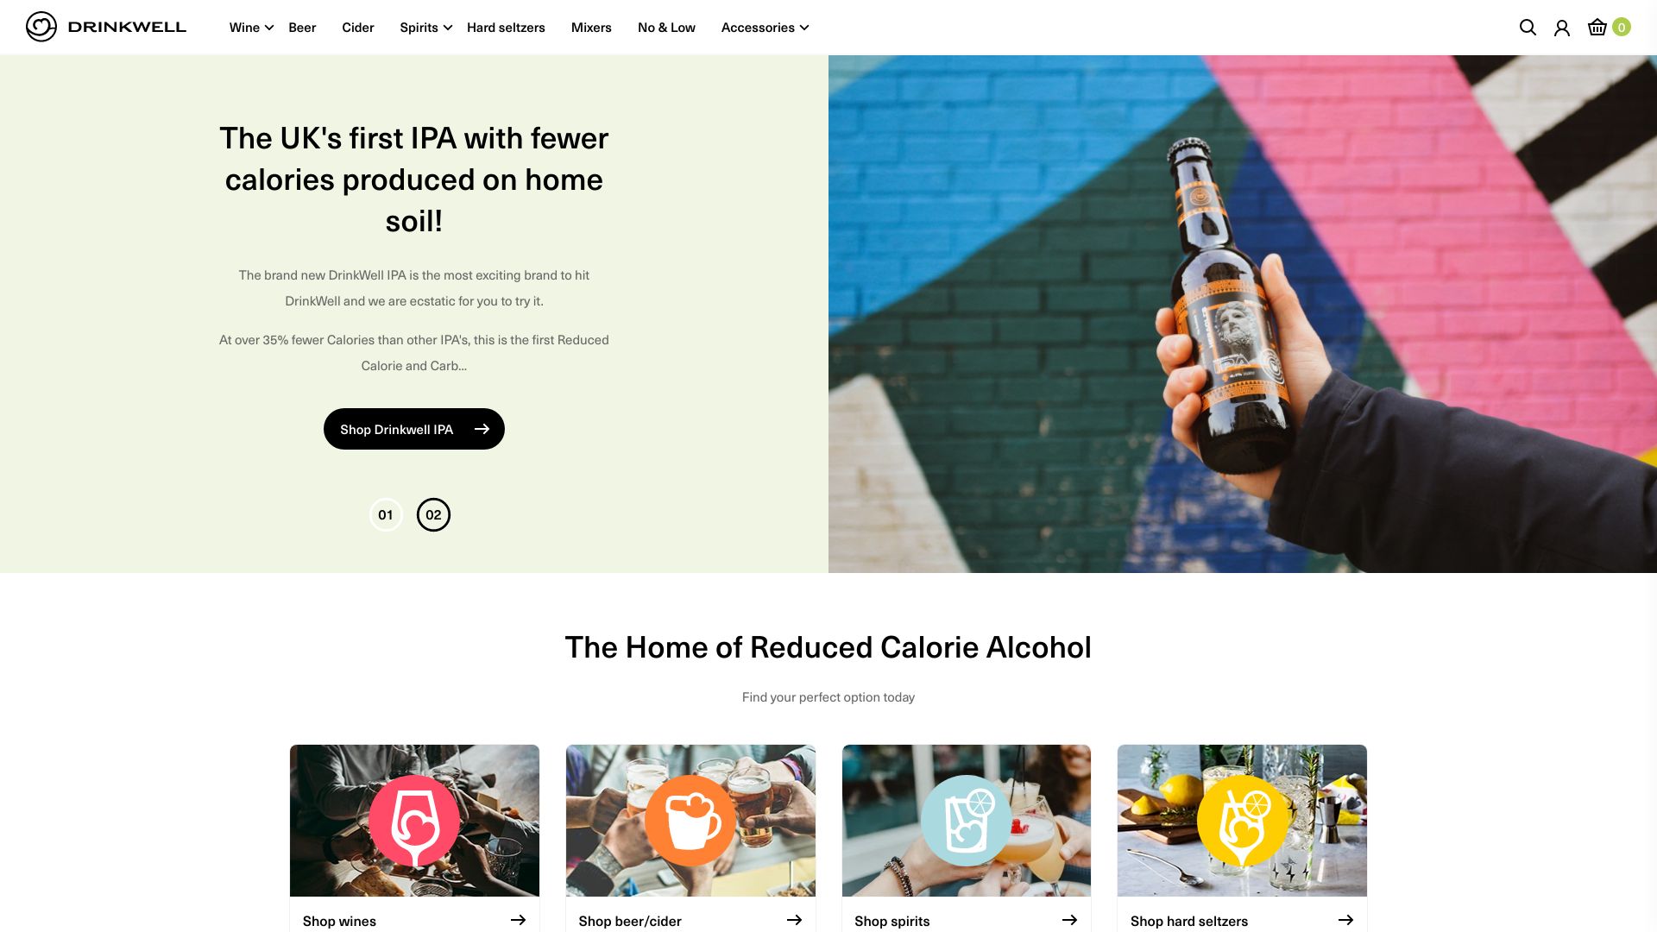Click Shop hard seltzers arrow

click(x=1345, y=921)
